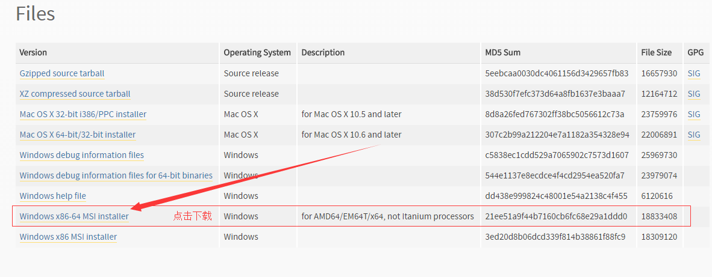Open Mac OS X 64-bit/32-bit installer link
This screenshot has width=712, height=277.
78,135
